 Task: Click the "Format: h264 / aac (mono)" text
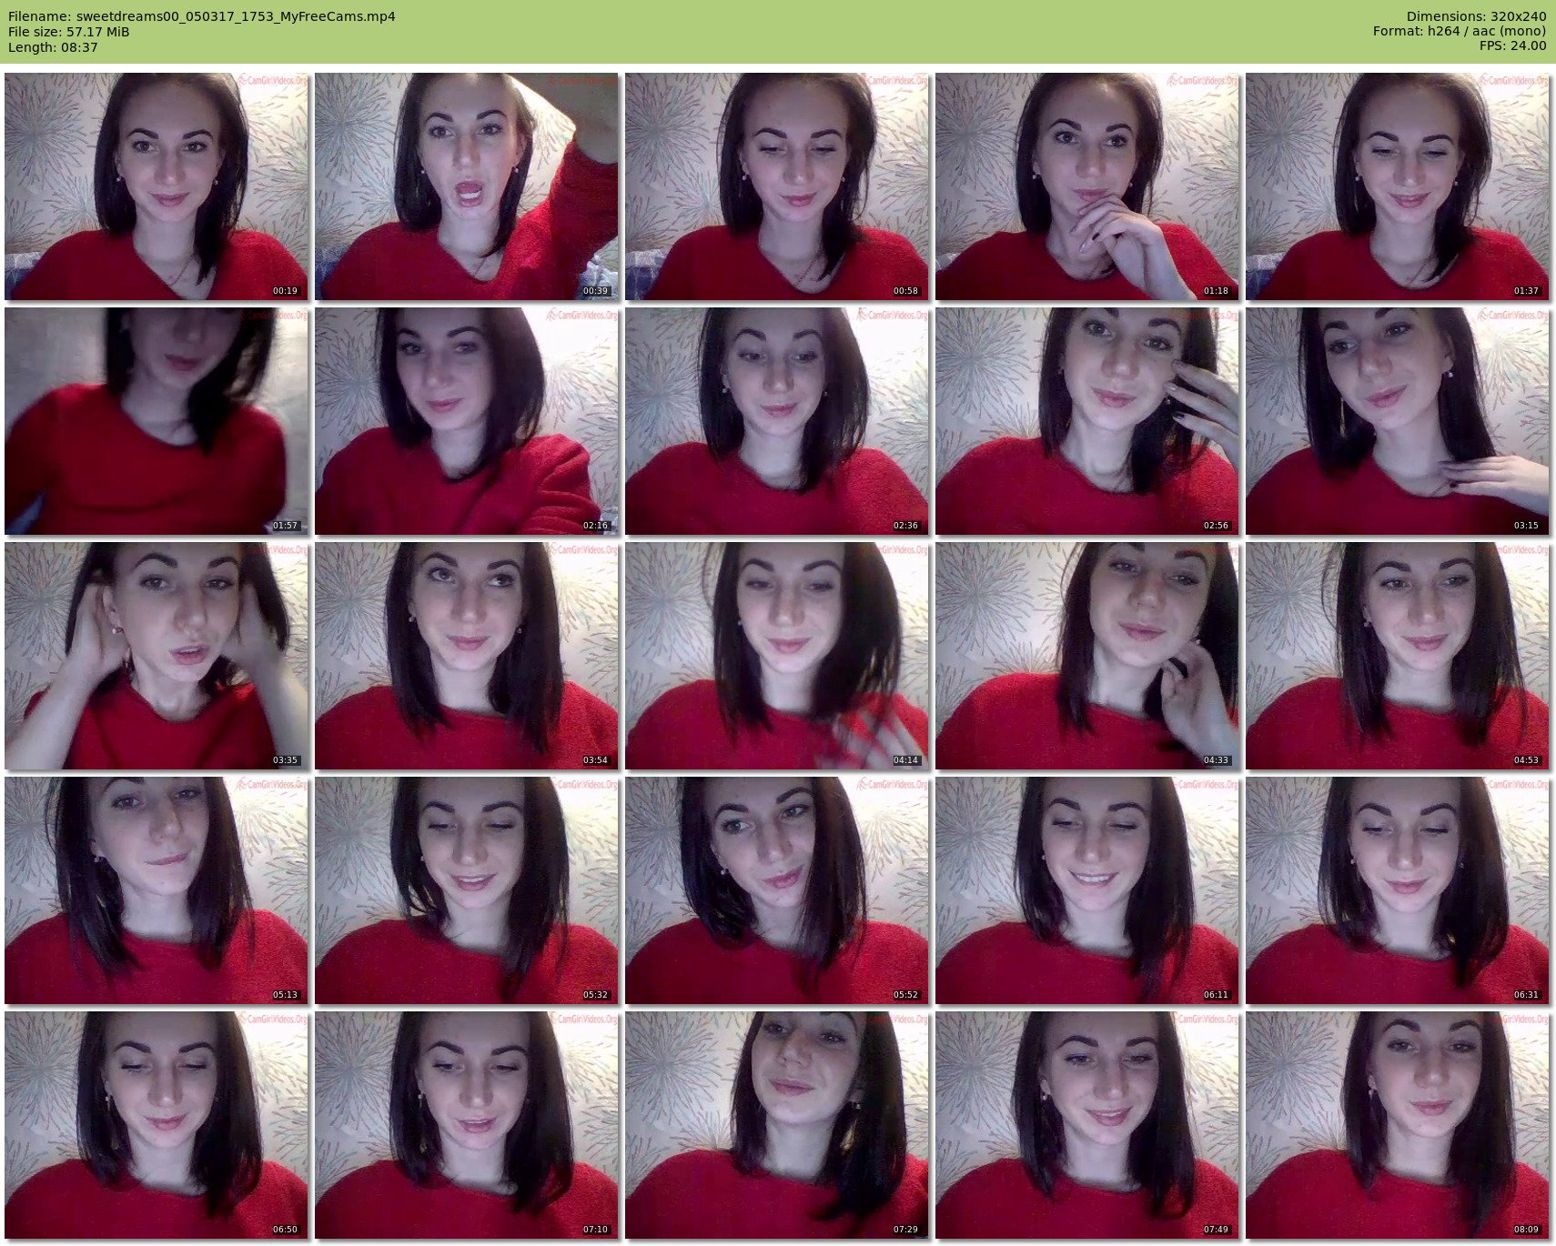pyautogui.click(x=1460, y=32)
